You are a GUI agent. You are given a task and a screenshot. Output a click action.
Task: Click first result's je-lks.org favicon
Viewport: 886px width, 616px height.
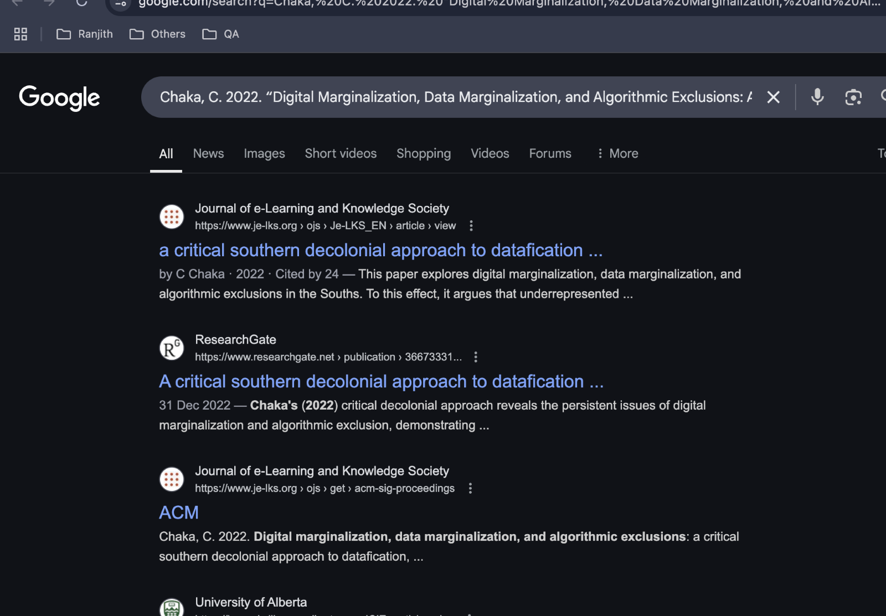(172, 216)
